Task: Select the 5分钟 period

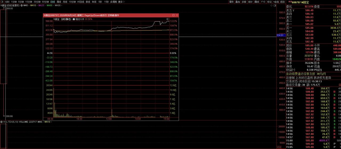Action: click(21, 2)
